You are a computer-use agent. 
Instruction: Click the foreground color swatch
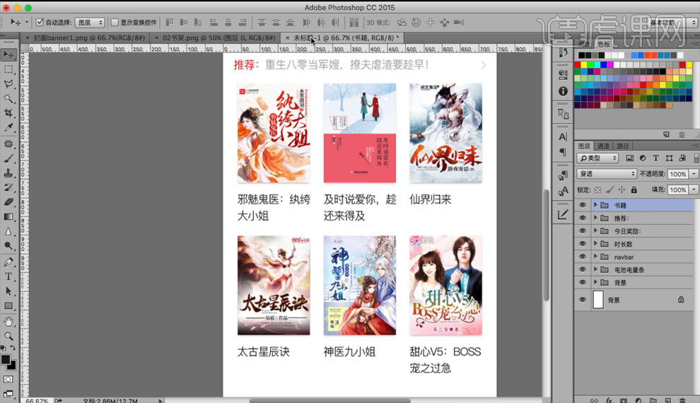tap(6, 360)
